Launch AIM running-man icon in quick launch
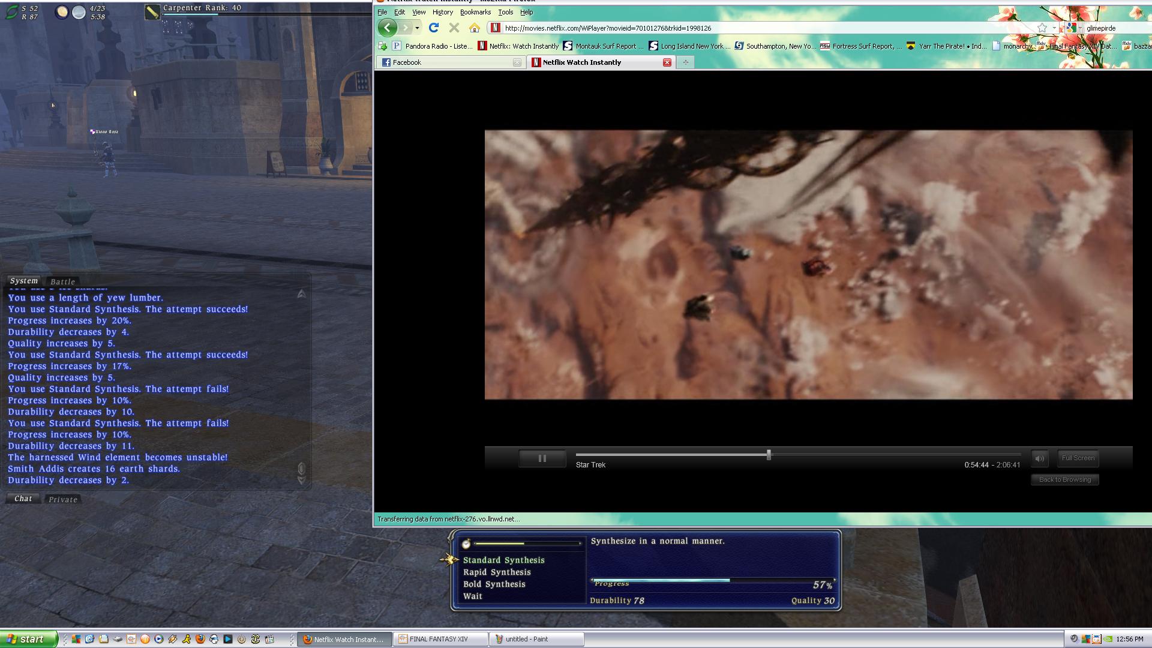This screenshot has height=648, width=1152. coord(187,639)
